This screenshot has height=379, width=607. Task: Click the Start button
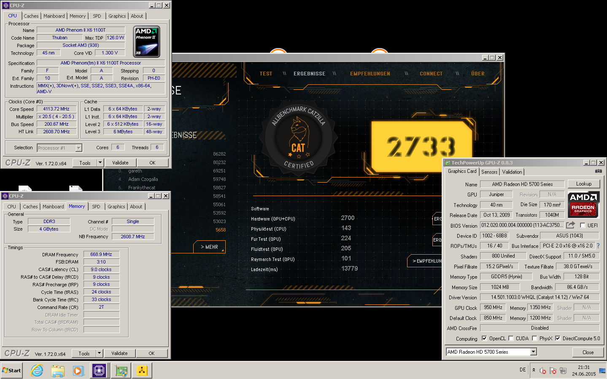pyautogui.click(x=11, y=371)
